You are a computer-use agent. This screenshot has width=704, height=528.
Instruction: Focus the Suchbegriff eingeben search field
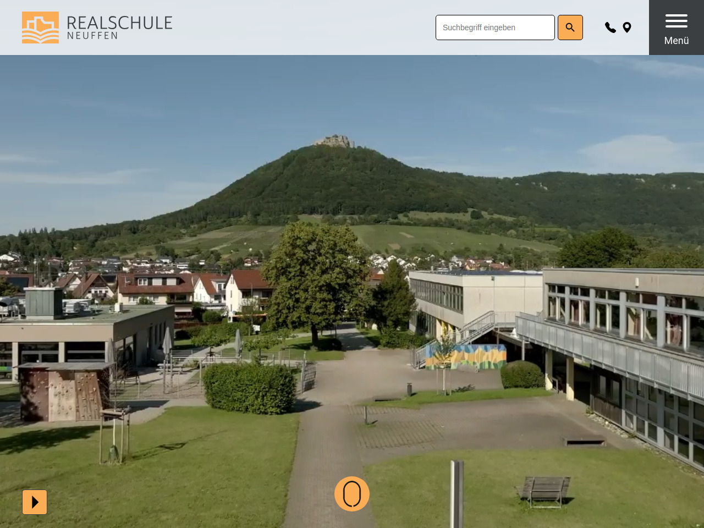click(495, 28)
